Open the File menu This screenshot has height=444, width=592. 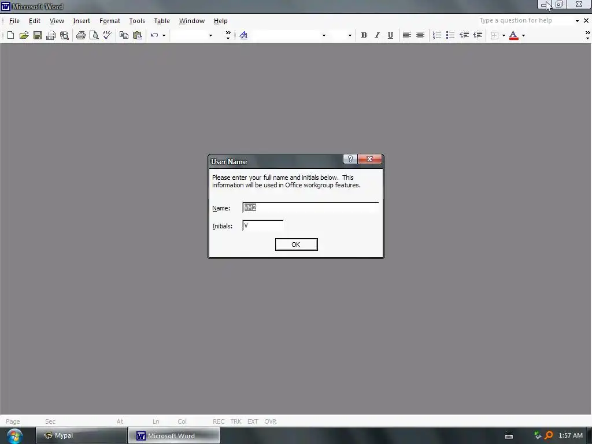[x=14, y=21]
